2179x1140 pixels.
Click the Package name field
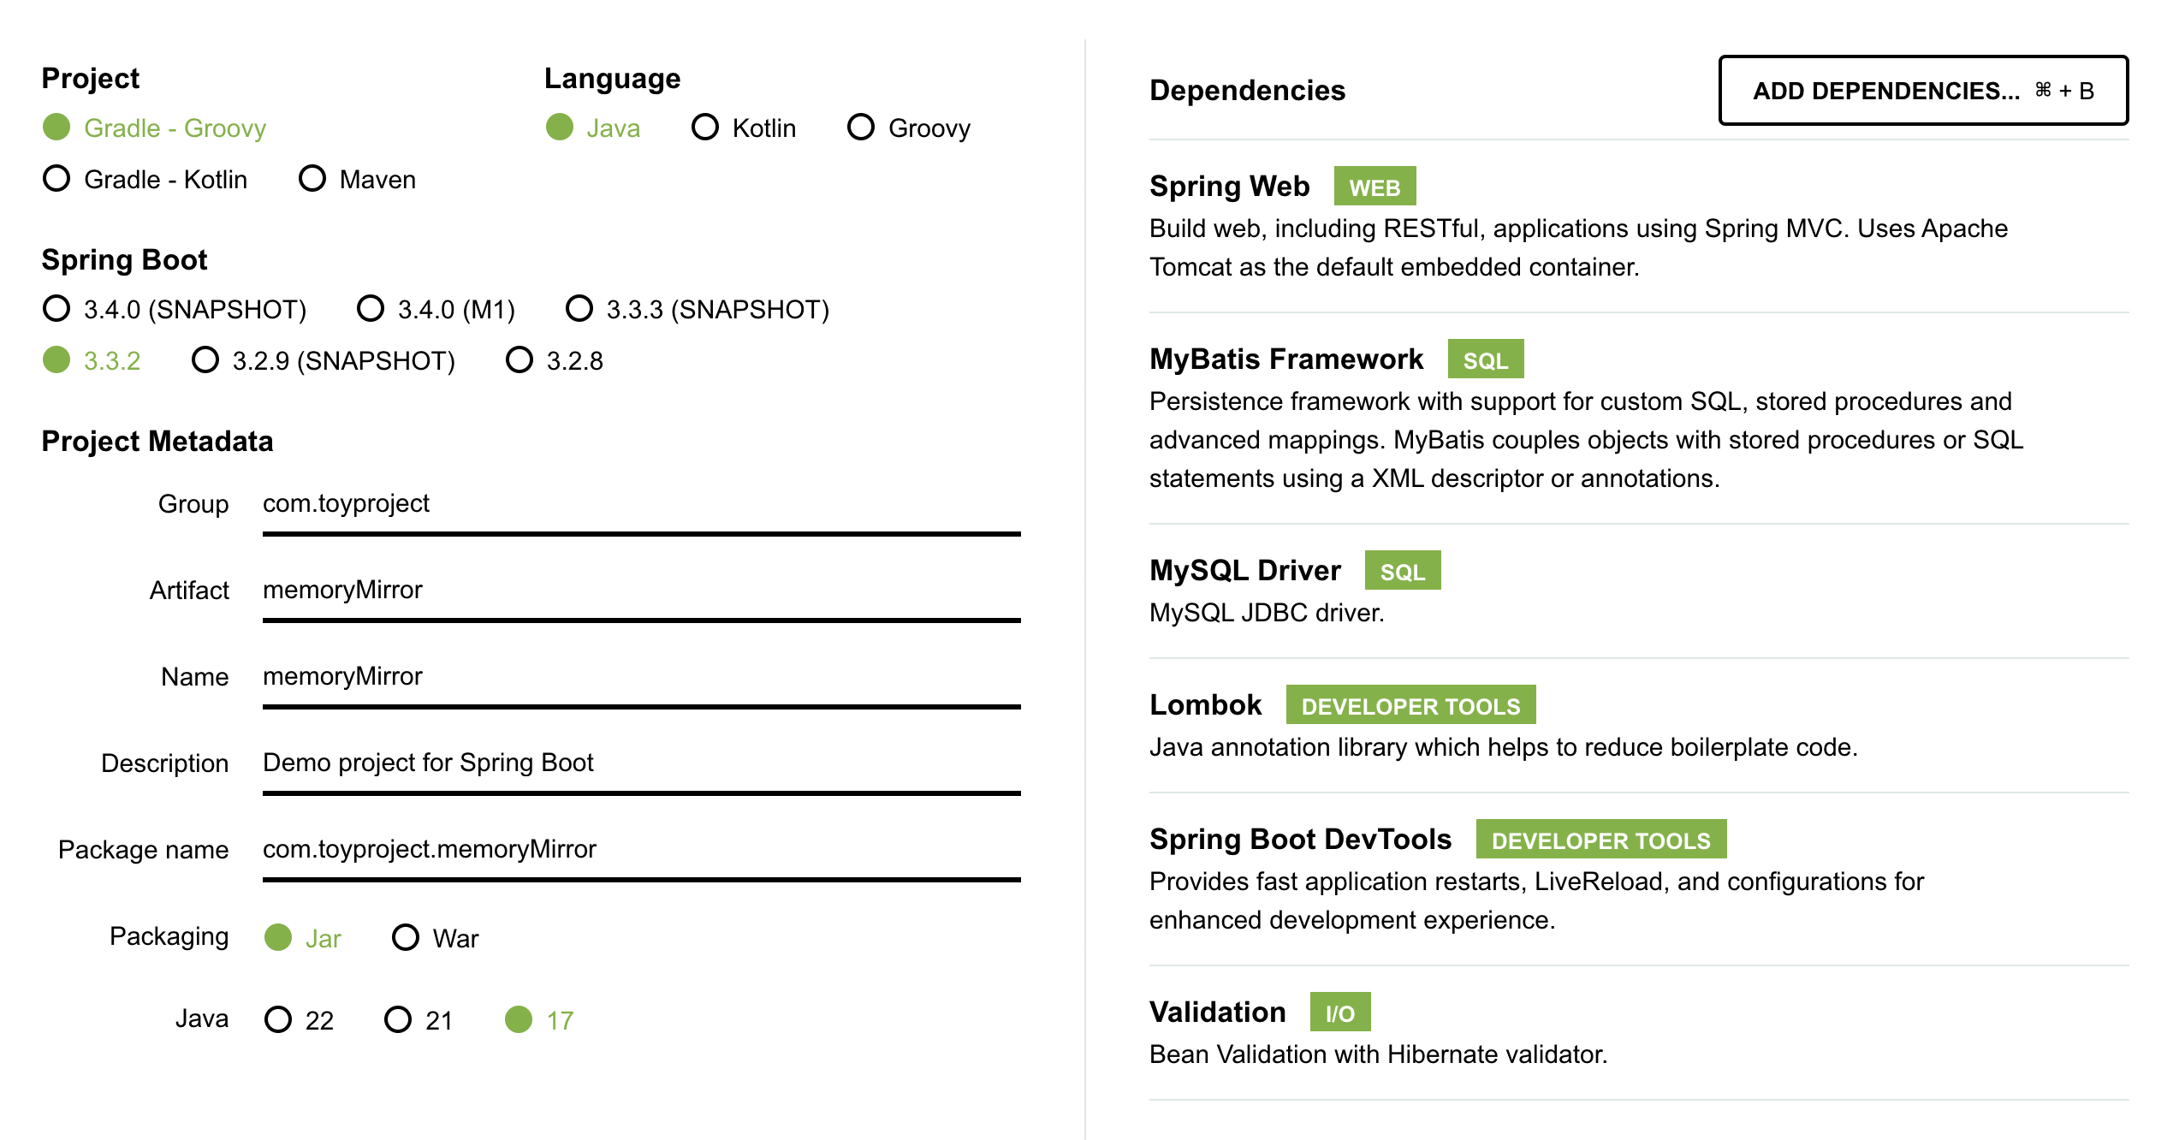640,849
